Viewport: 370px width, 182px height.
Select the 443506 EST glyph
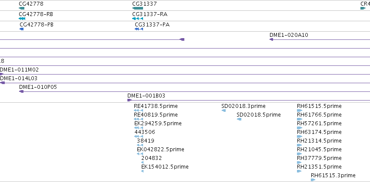139,136
